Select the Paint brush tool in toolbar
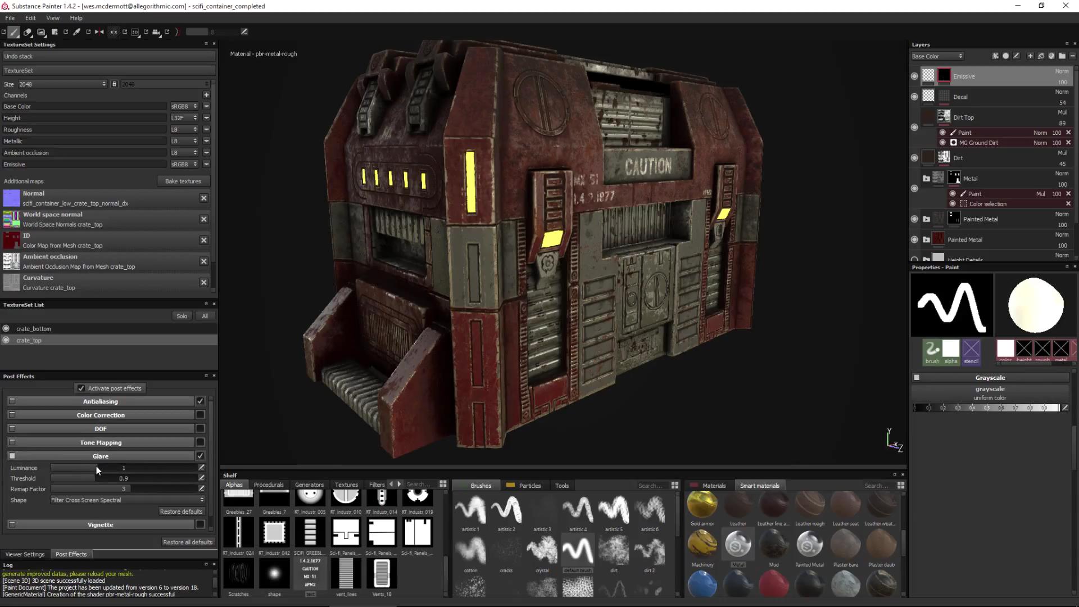1079x607 pixels. point(14,32)
